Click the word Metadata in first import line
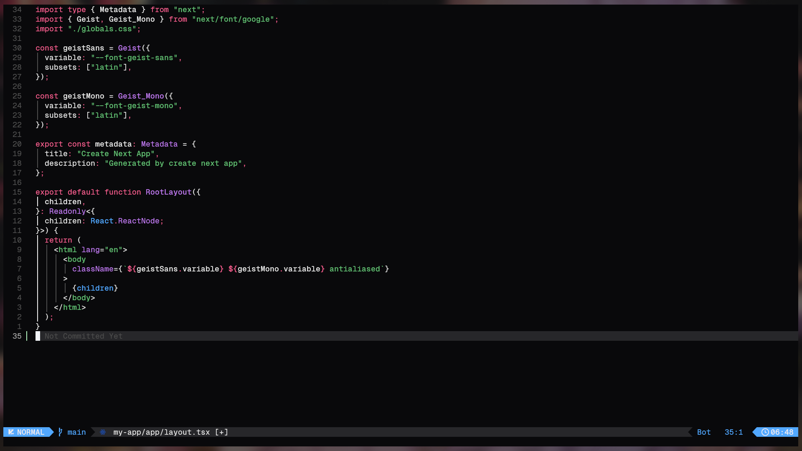This screenshot has height=451, width=802. click(x=118, y=10)
